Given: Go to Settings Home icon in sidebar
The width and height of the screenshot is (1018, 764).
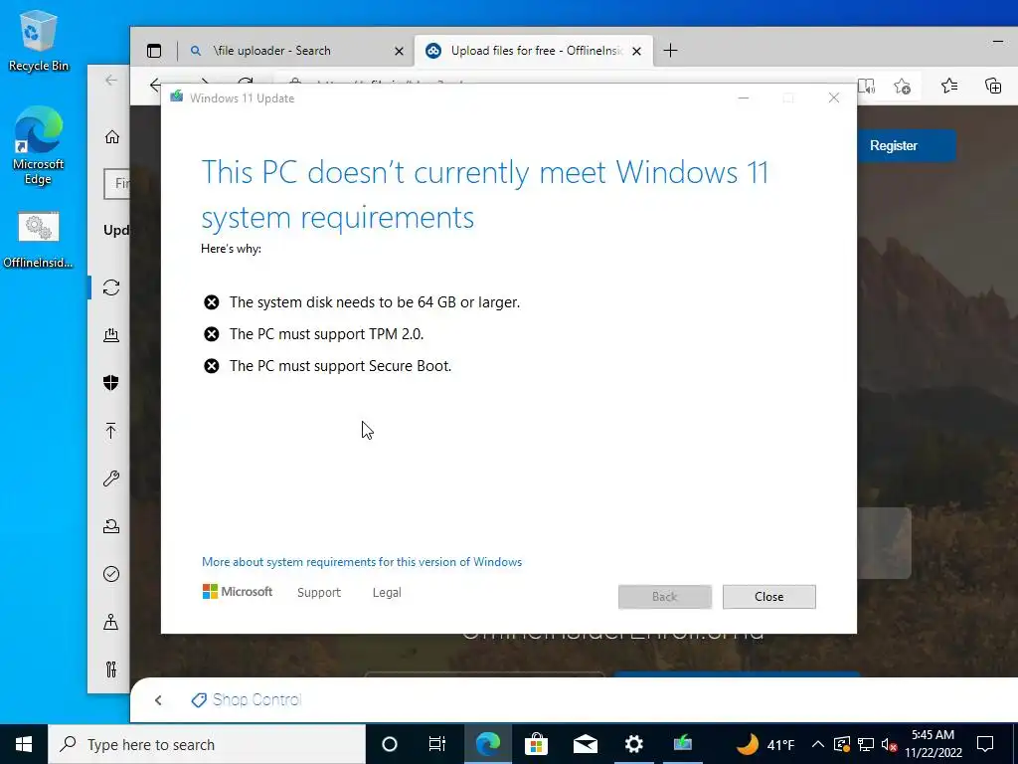Looking at the screenshot, I should [x=111, y=136].
